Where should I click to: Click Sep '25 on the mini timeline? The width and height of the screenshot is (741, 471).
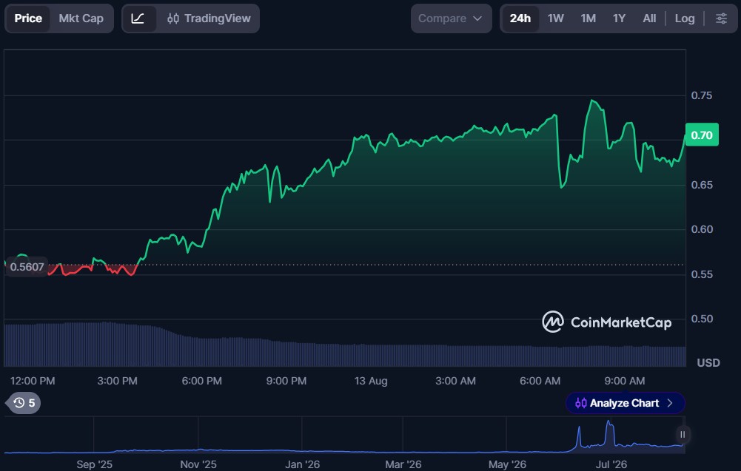(95, 464)
